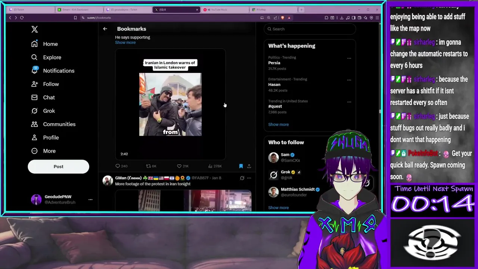The width and height of the screenshot is (478, 269).
Task: Click Grok explain icon on GMan tweet
Action: [x=242, y=178]
